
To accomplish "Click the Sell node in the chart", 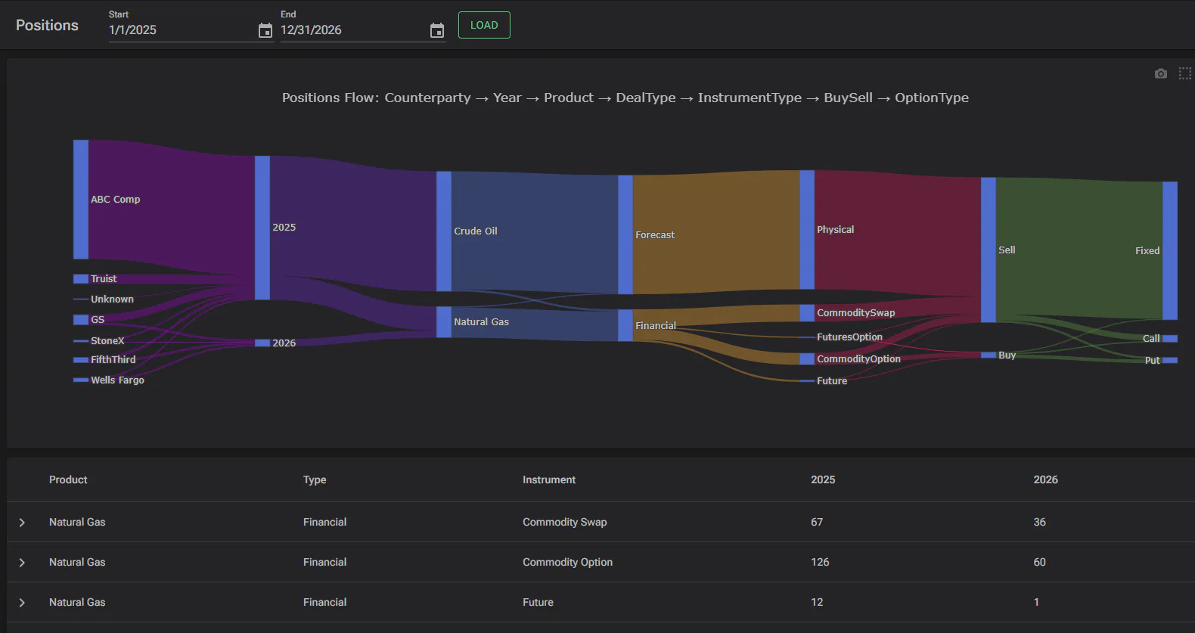I will [989, 250].
